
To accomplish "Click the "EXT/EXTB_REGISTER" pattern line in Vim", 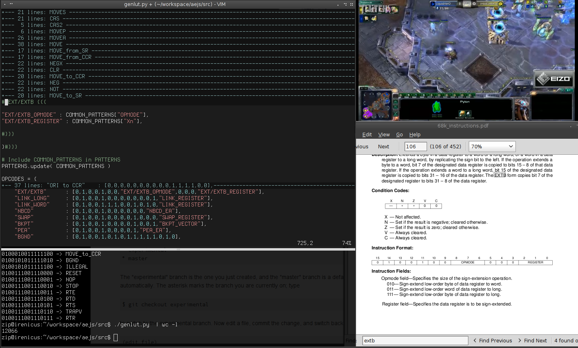I will [72, 121].
